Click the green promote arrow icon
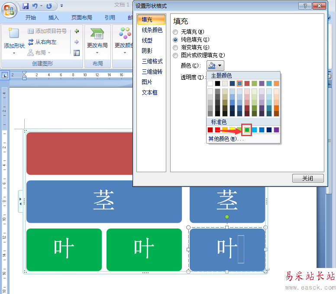The width and height of the screenshot is (336, 294). (77, 31)
